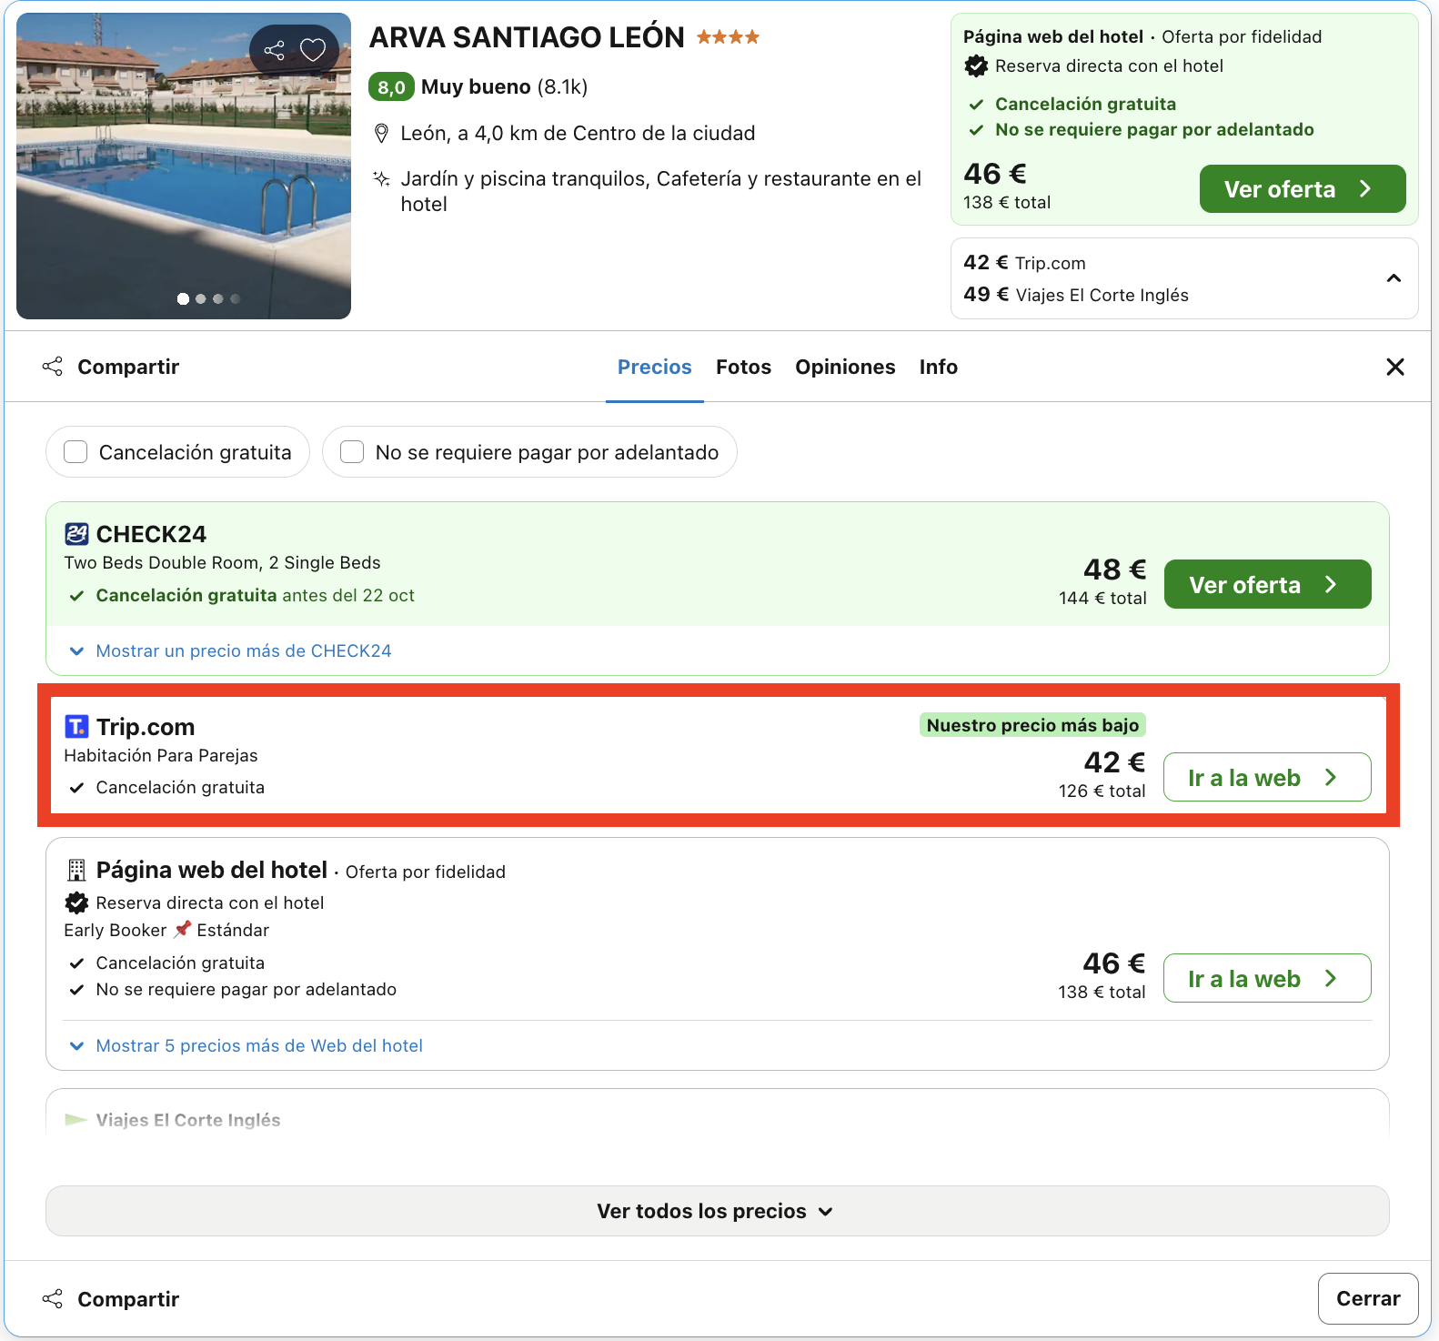Click the 8,0 rating badge
The image size is (1439, 1341).
pyautogui.click(x=391, y=87)
